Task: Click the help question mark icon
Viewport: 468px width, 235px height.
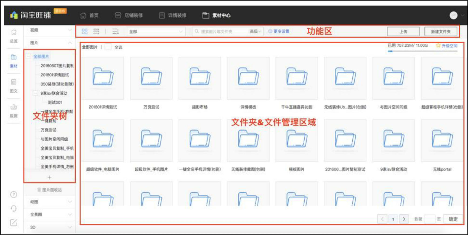Action: (14, 195)
